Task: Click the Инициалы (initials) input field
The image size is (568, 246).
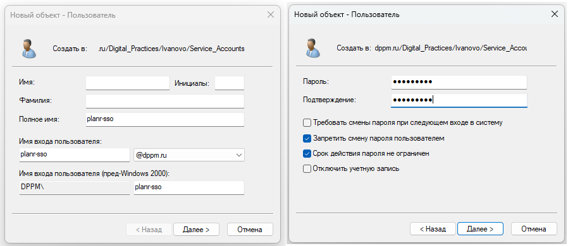Action: tap(230, 83)
